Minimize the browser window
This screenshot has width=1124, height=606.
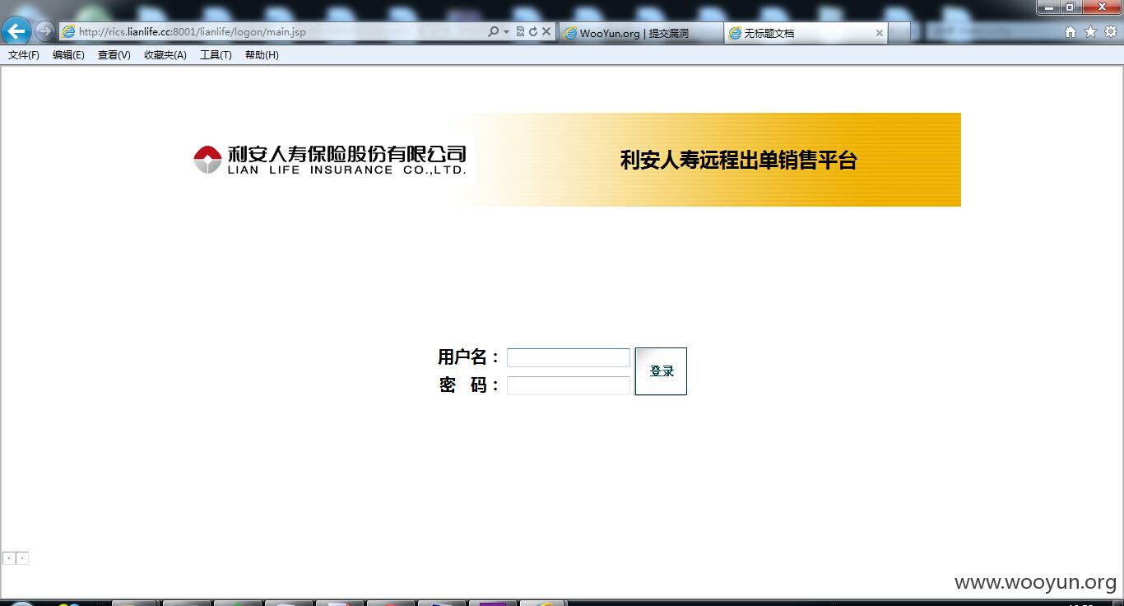(x=1050, y=7)
